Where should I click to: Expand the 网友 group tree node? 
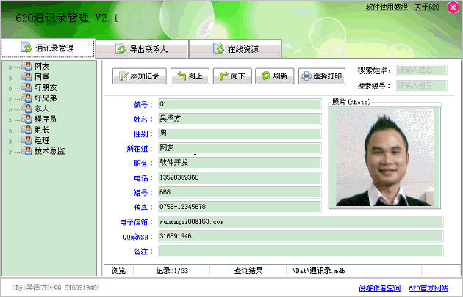(11, 67)
